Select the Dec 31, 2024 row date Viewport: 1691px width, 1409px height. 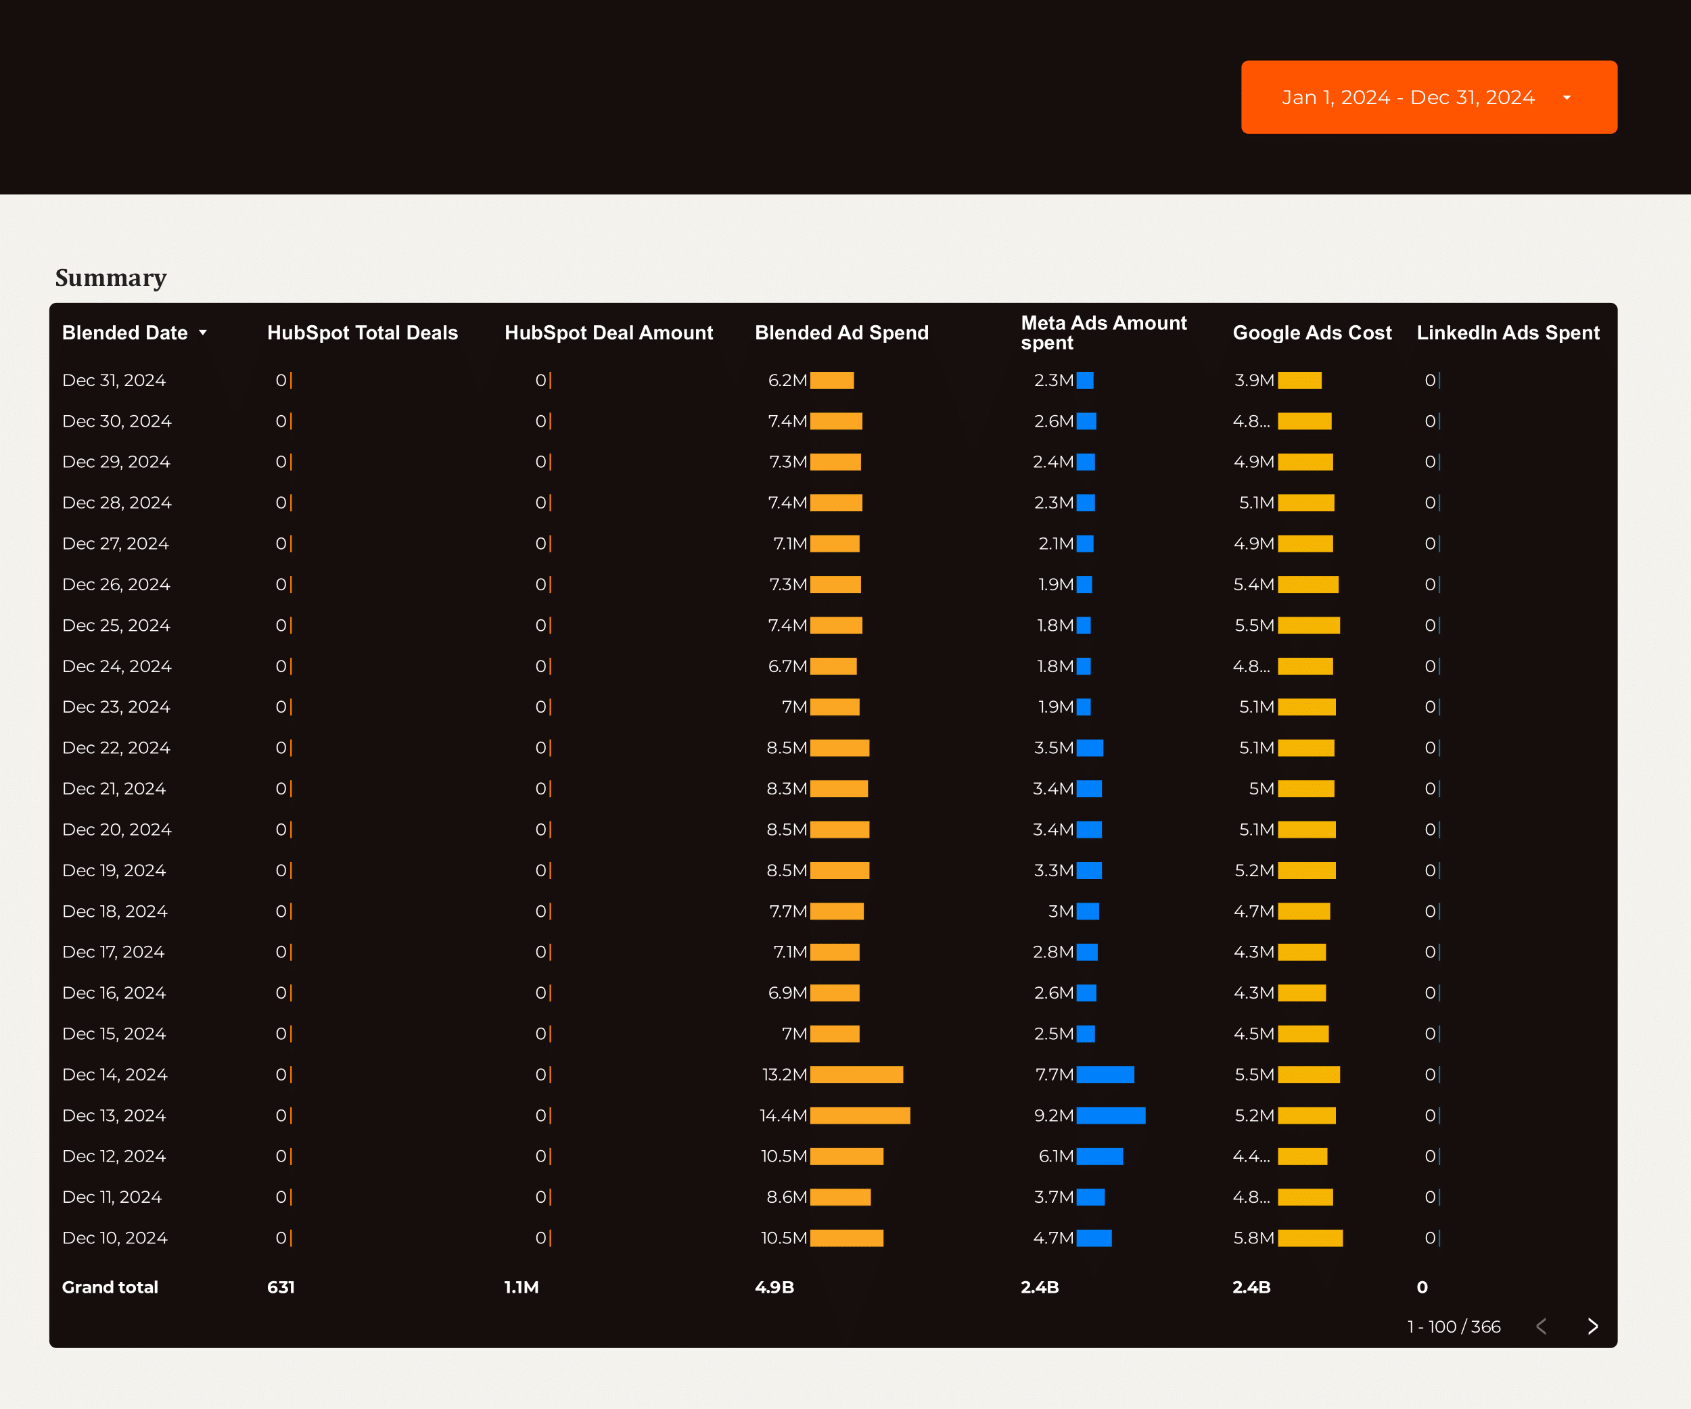(114, 380)
